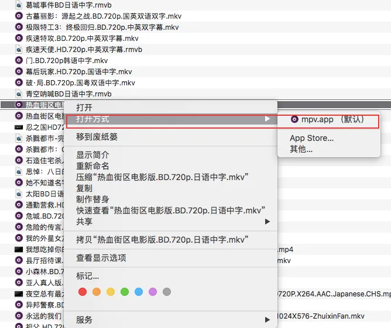Click the mpv icon of 小森林.BD file
The image size is (391, 328).
[x=19, y=271]
